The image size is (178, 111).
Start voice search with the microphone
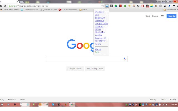point(125,59)
